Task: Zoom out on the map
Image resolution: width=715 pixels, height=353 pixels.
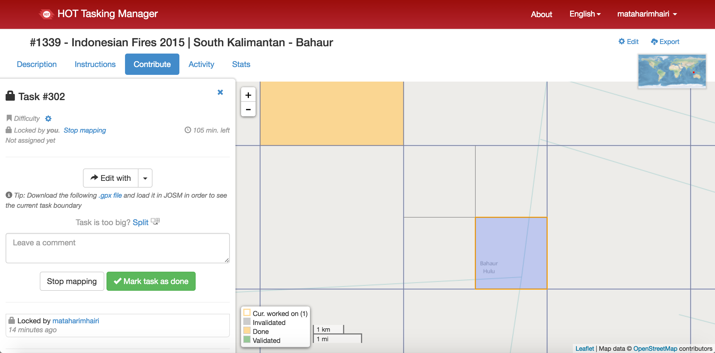Action: (248, 110)
